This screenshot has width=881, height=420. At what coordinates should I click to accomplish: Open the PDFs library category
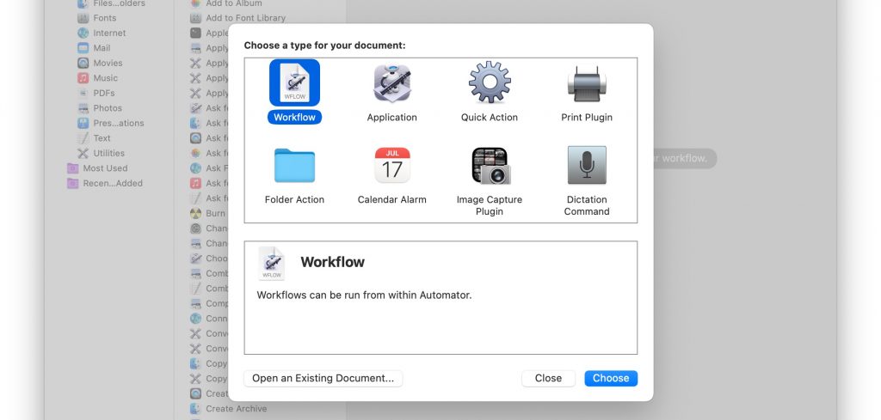96,93
